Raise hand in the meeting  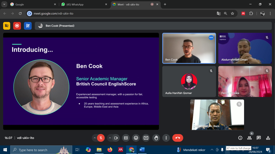coord(156,138)
